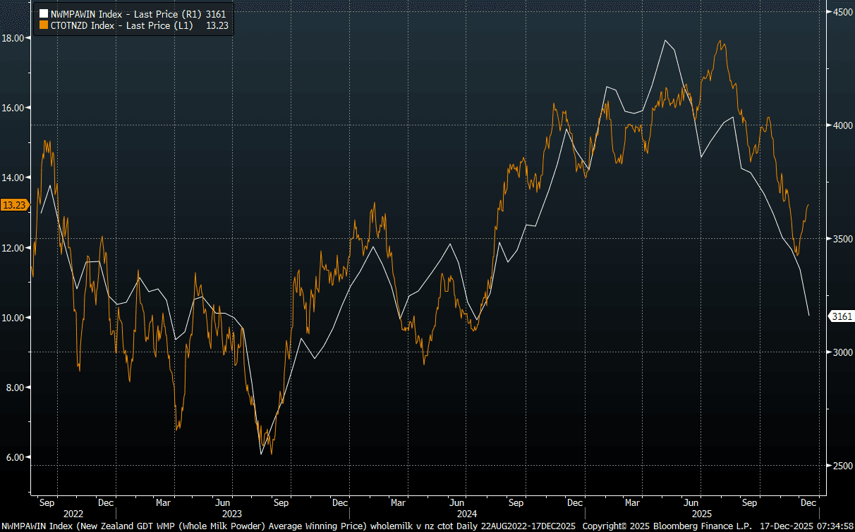This screenshot has height=532, width=855.
Task: Select the 2023 year label on time axis
Action: click(x=232, y=514)
